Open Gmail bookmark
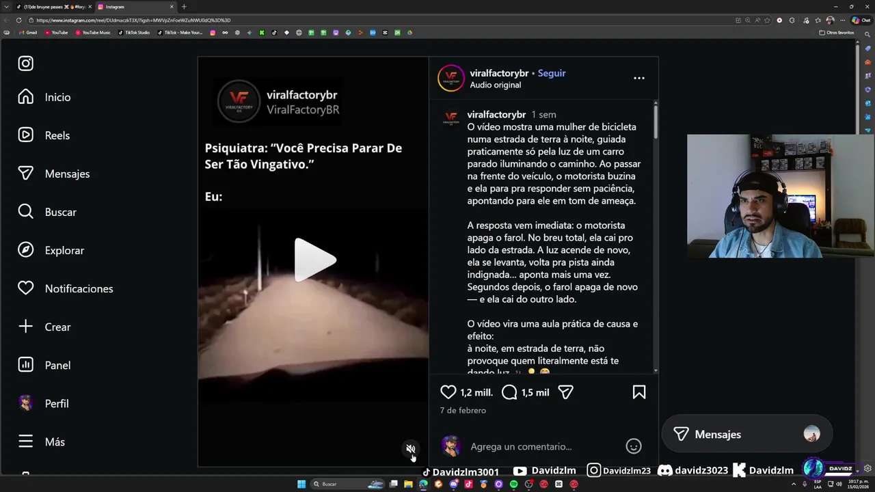Viewport: 875px width, 492px height. click(28, 33)
